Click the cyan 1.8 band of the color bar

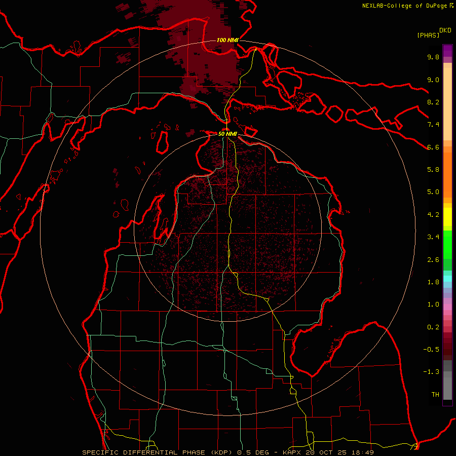tap(447, 279)
